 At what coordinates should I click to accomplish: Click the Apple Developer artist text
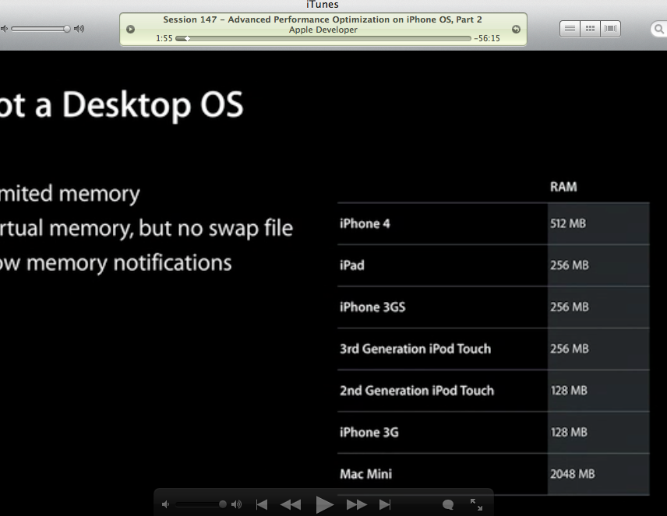[x=323, y=30]
